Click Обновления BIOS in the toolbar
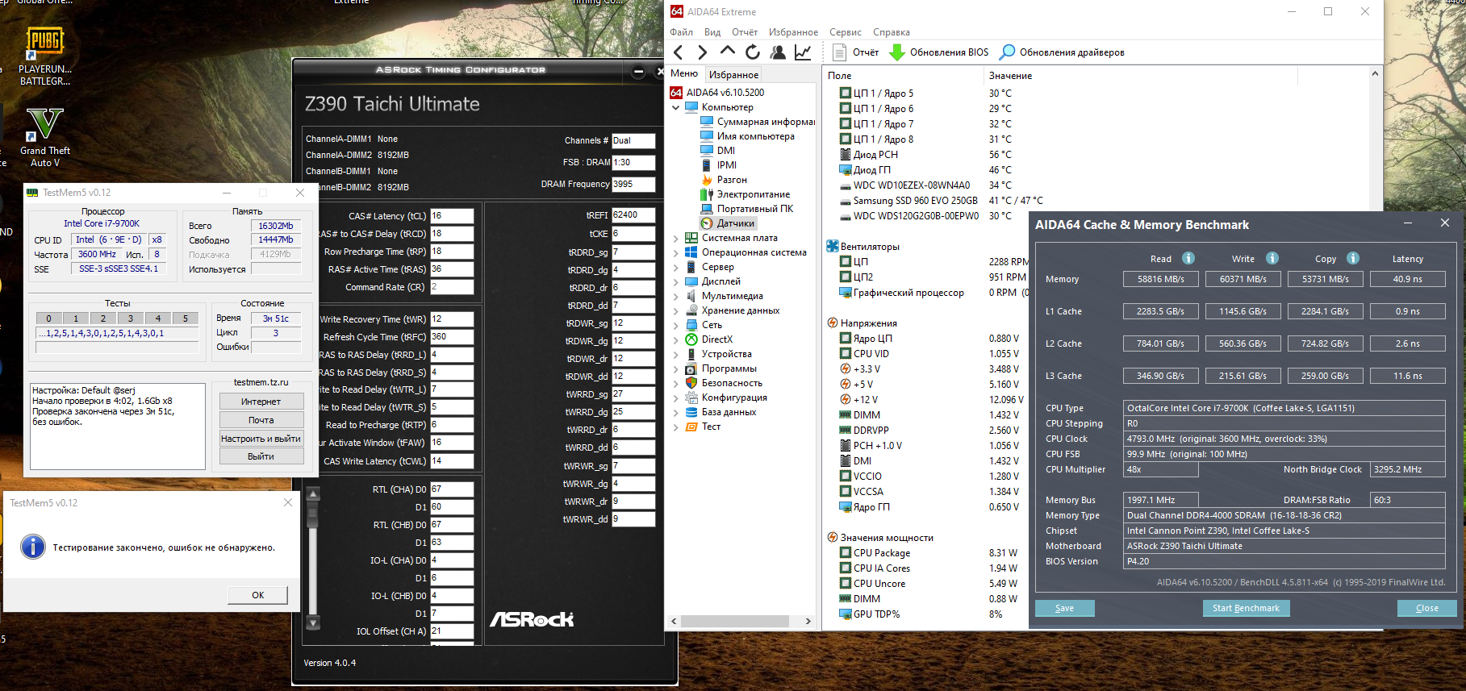 [x=939, y=52]
